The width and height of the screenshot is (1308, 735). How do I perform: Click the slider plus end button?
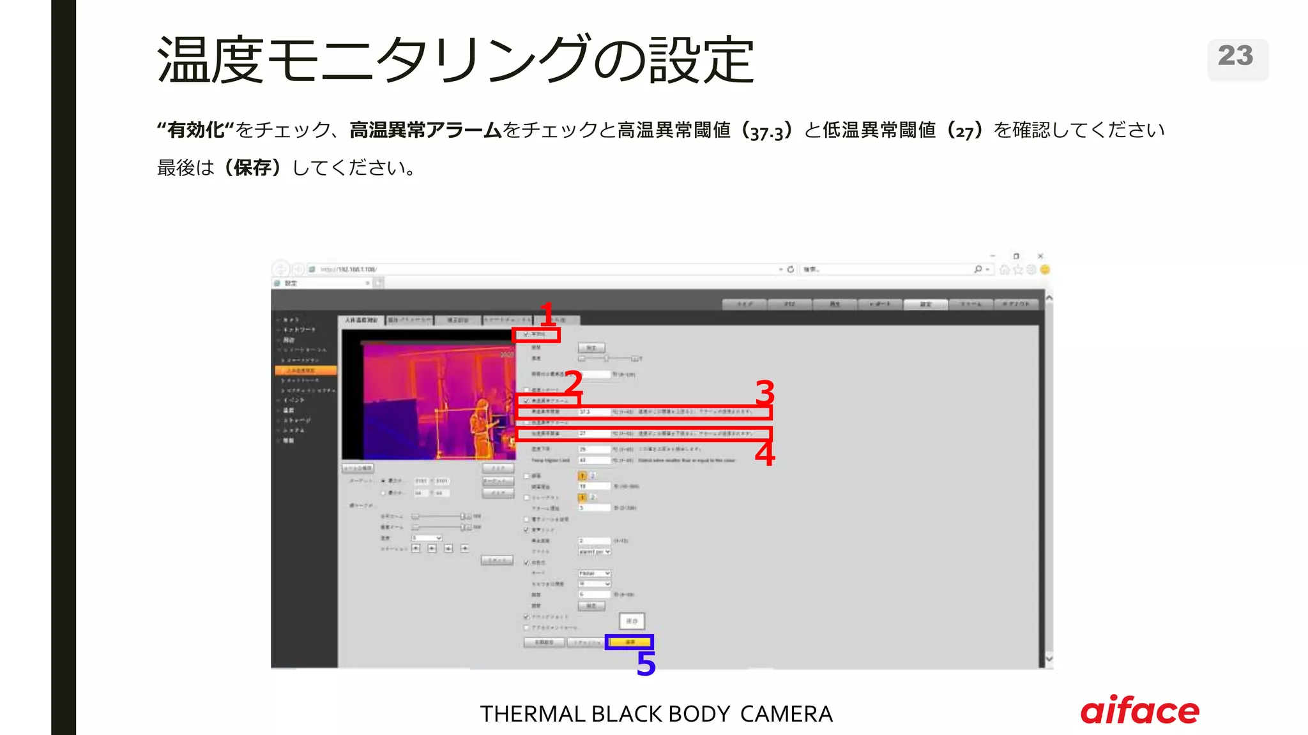point(635,359)
